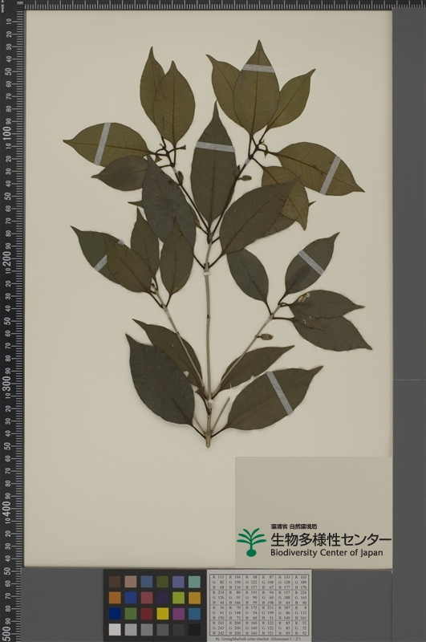Select the magenta swatch on color checker
This screenshot has height=642, width=426.
point(178,613)
